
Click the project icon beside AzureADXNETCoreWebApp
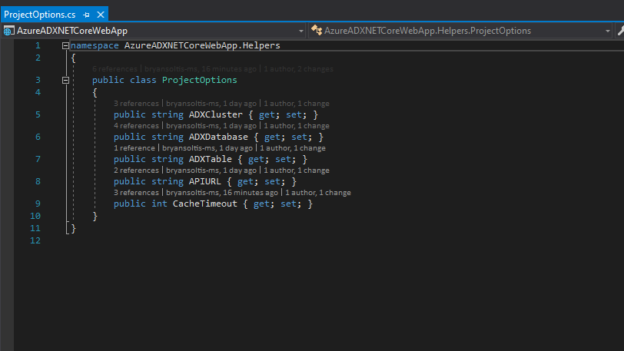click(x=9, y=31)
